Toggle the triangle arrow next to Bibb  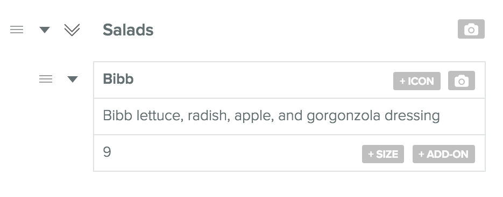coord(73,79)
